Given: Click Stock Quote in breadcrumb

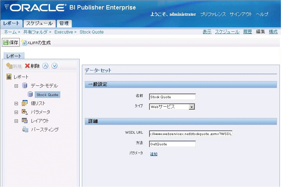Looking at the screenshot, I should click(92, 32).
